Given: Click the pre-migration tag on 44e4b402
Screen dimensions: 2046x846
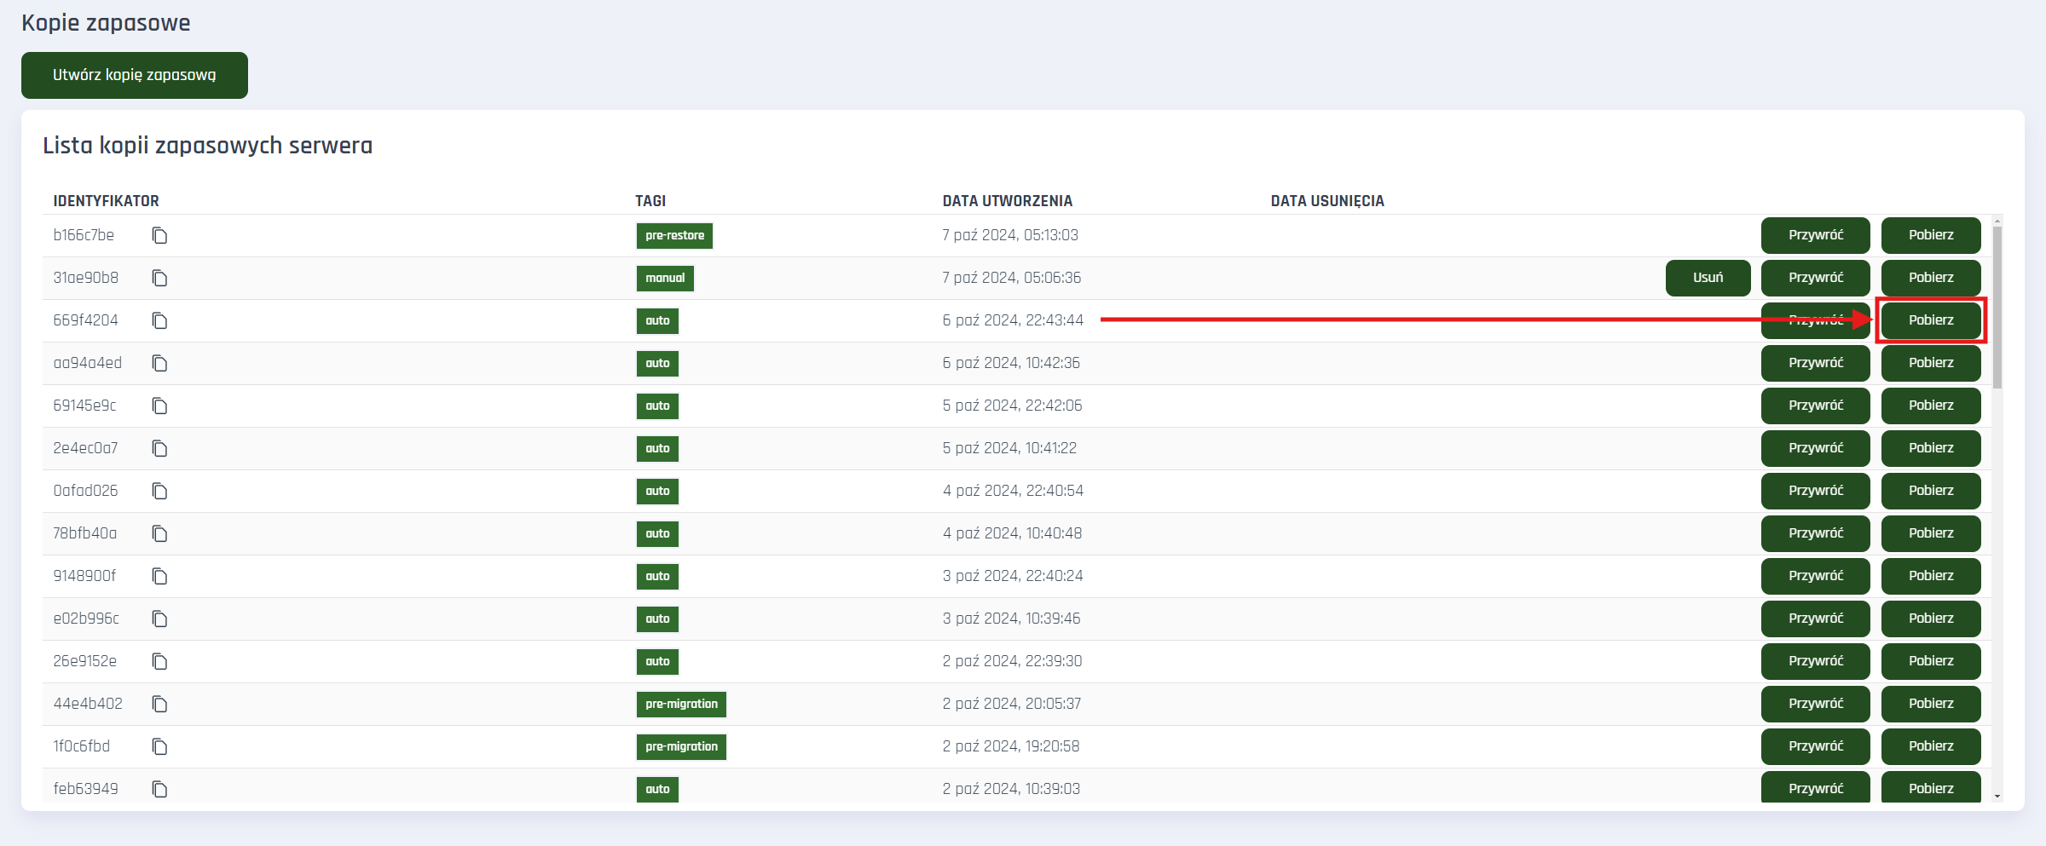Looking at the screenshot, I should click(681, 704).
